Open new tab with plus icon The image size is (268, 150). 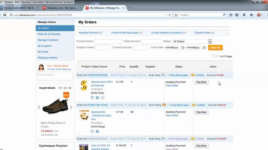130,8
